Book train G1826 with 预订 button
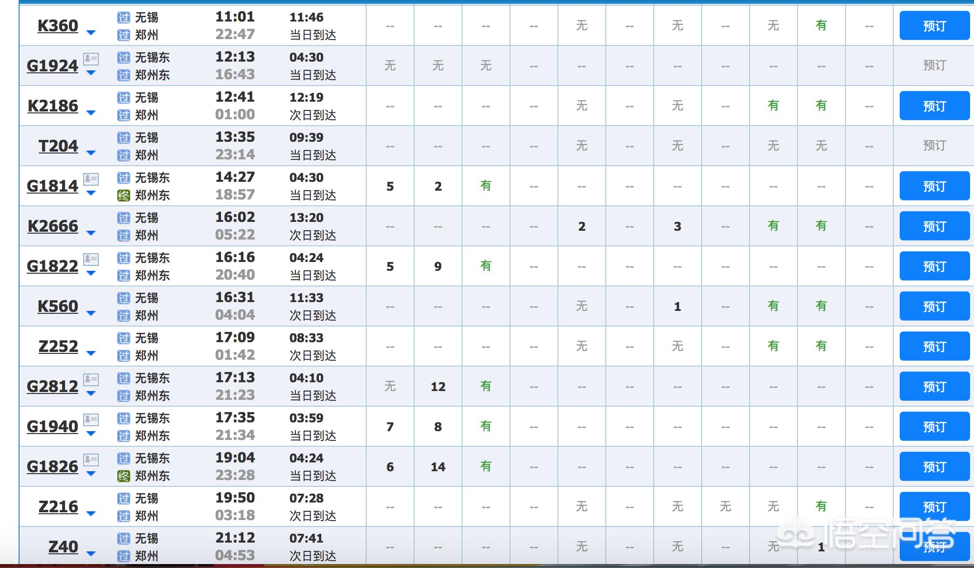Viewport: 974px width, 568px height. coord(934,466)
